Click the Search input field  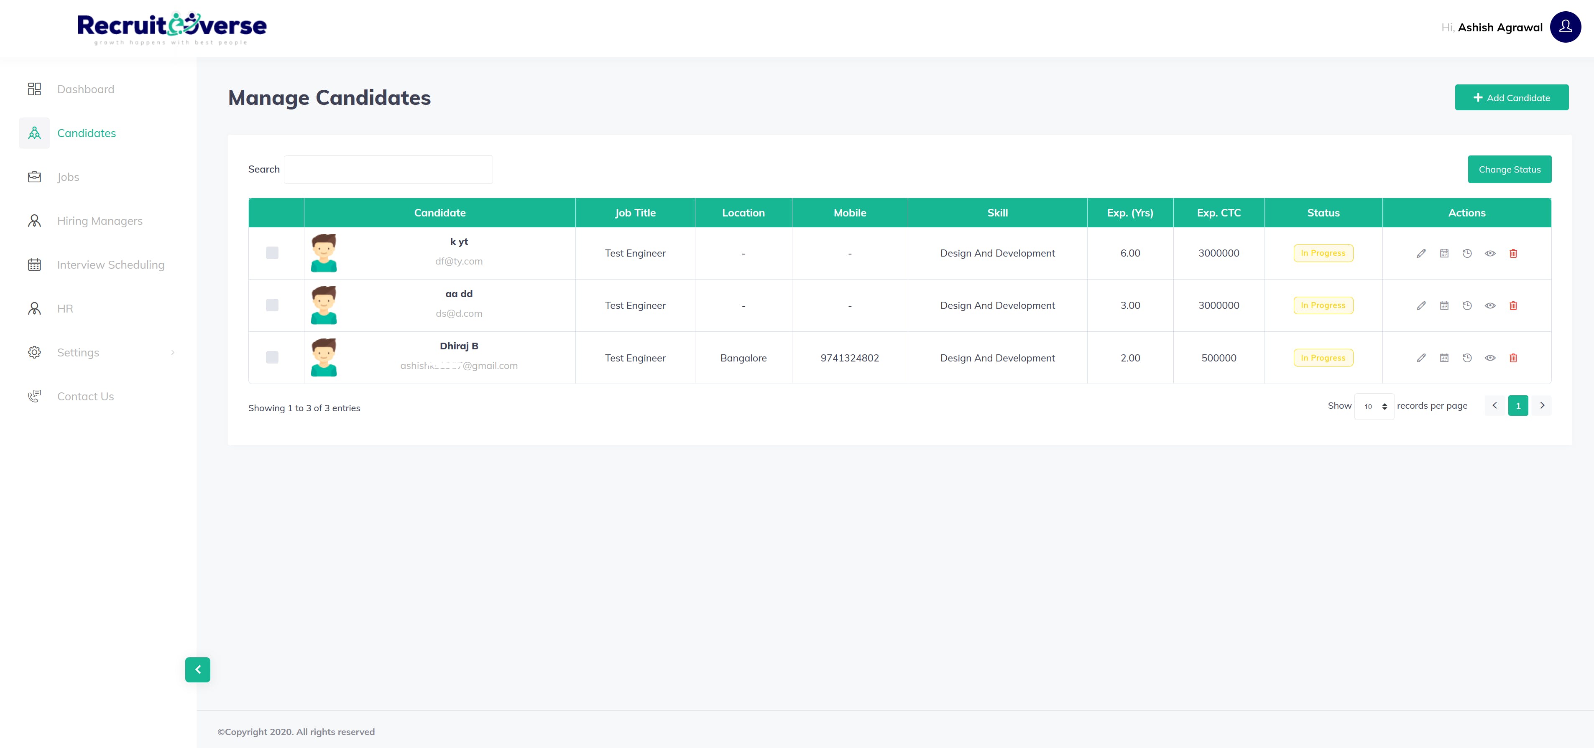pos(388,169)
